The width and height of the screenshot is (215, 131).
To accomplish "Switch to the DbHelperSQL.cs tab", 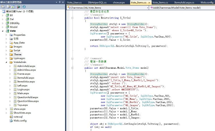I will tap(97, 3).
